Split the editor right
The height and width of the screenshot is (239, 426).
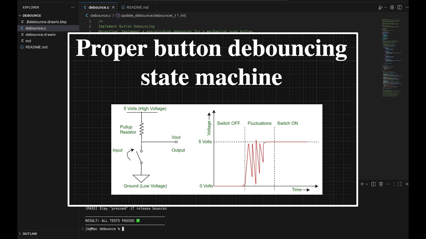click(x=400, y=7)
